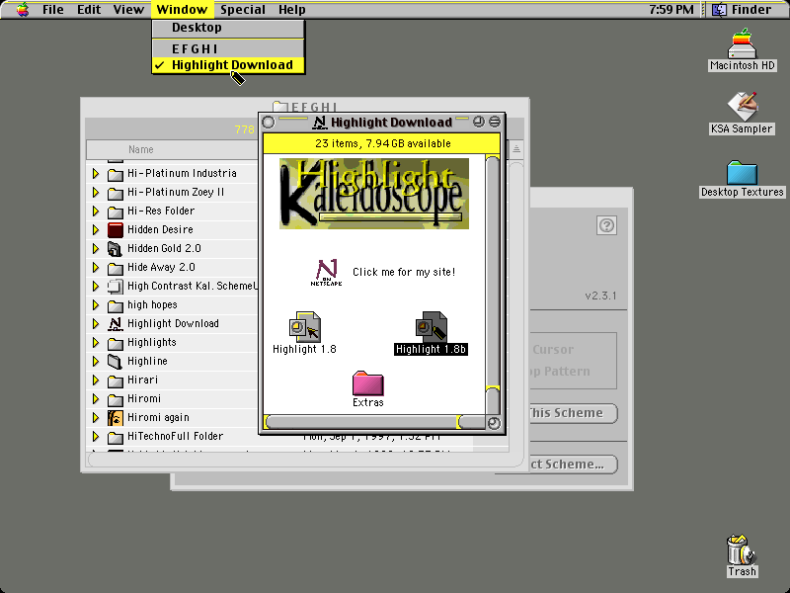
Task: Open the Special menu
Action: click(243, 10)
